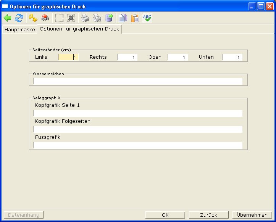The height and width of the screenshot is (222, 276).
Task: Click the printer icon
Action: pos(85,18)
